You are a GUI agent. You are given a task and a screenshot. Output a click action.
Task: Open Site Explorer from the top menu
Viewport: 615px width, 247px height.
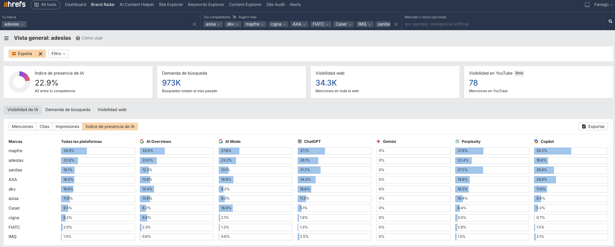tap(171, 5)
